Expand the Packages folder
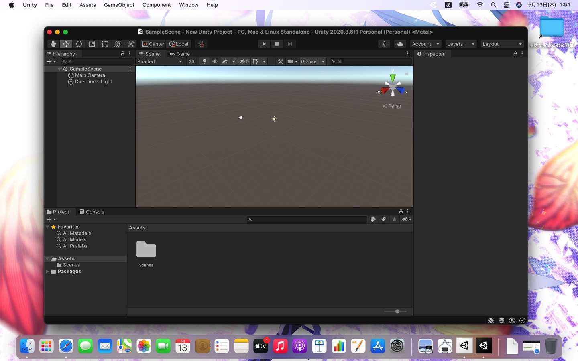The image size is (578, 361). click(x=47, y=272)
